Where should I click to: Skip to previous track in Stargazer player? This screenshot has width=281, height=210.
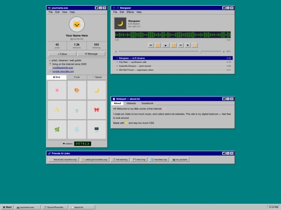tap(151, 45)
